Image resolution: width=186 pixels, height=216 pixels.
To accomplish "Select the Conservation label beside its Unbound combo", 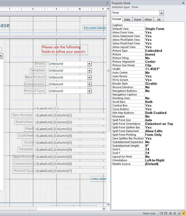I will 35,84.
